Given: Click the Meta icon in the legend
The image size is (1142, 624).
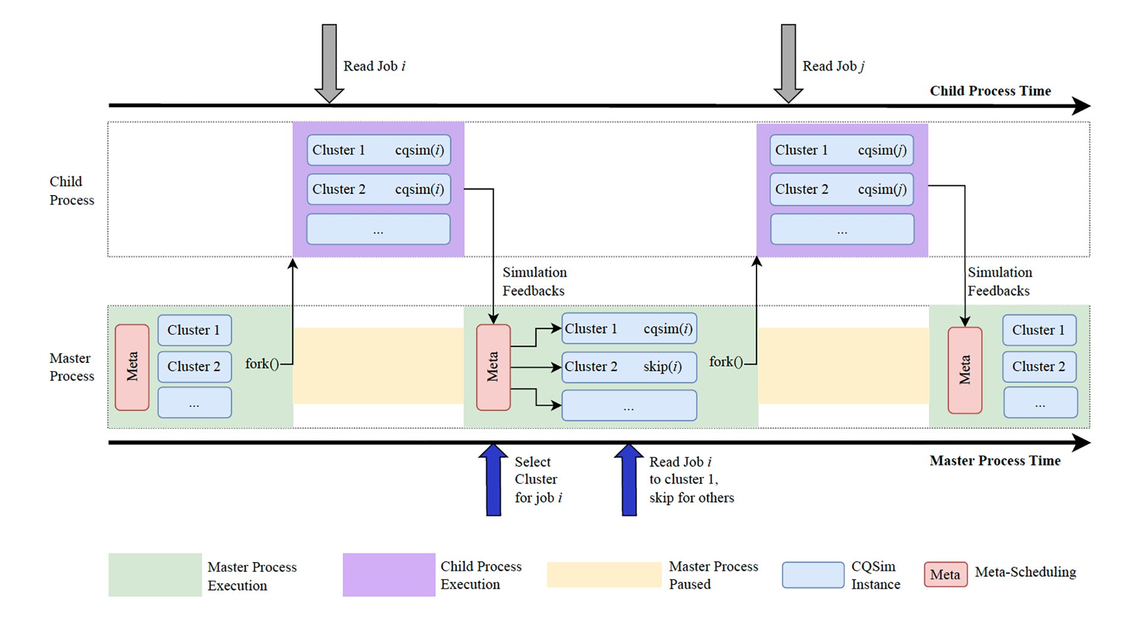Looking at the screenshot, I should [945, 575].
